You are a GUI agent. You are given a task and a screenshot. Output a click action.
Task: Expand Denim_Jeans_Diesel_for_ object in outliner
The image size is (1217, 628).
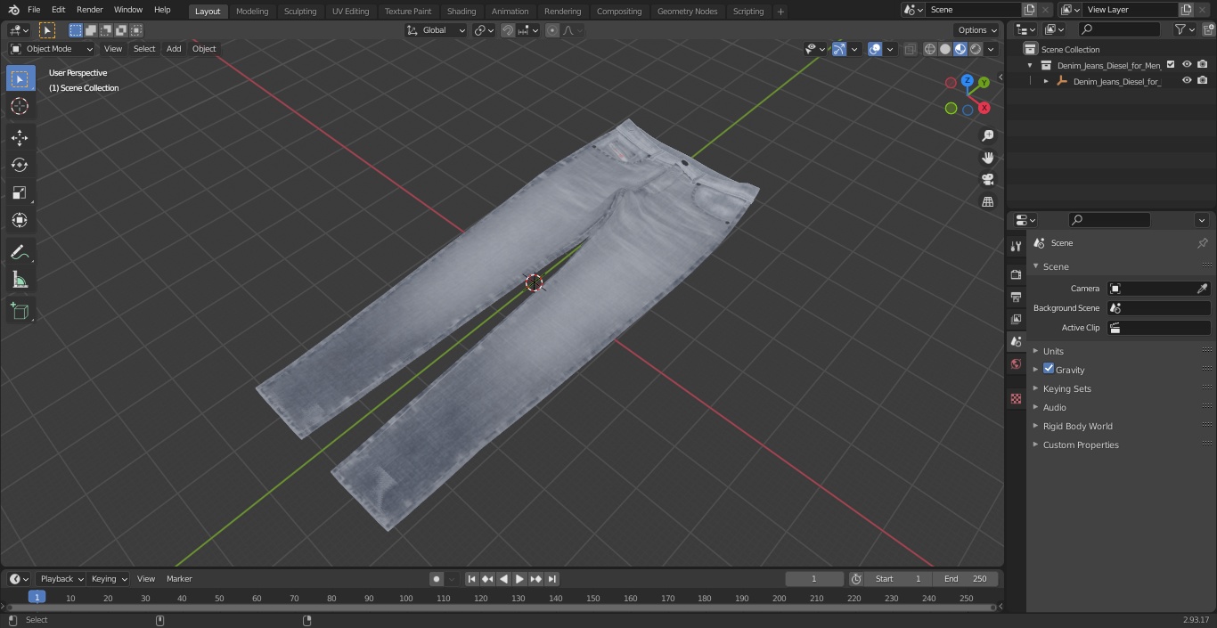1046,81
